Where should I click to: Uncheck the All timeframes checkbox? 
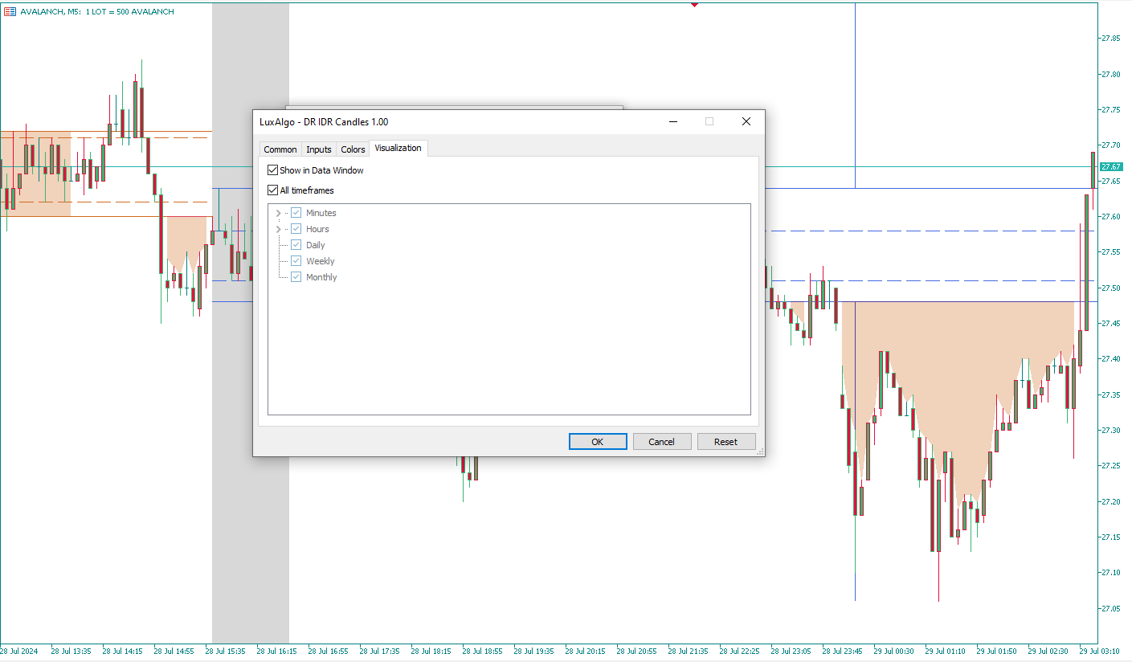273,190
